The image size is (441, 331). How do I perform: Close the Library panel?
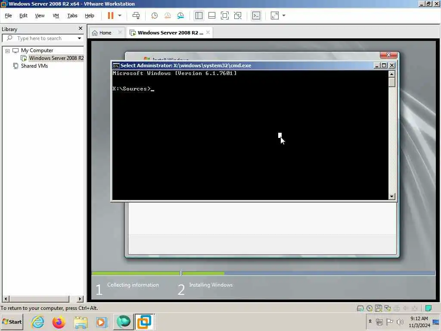click(x=81, y=28)
